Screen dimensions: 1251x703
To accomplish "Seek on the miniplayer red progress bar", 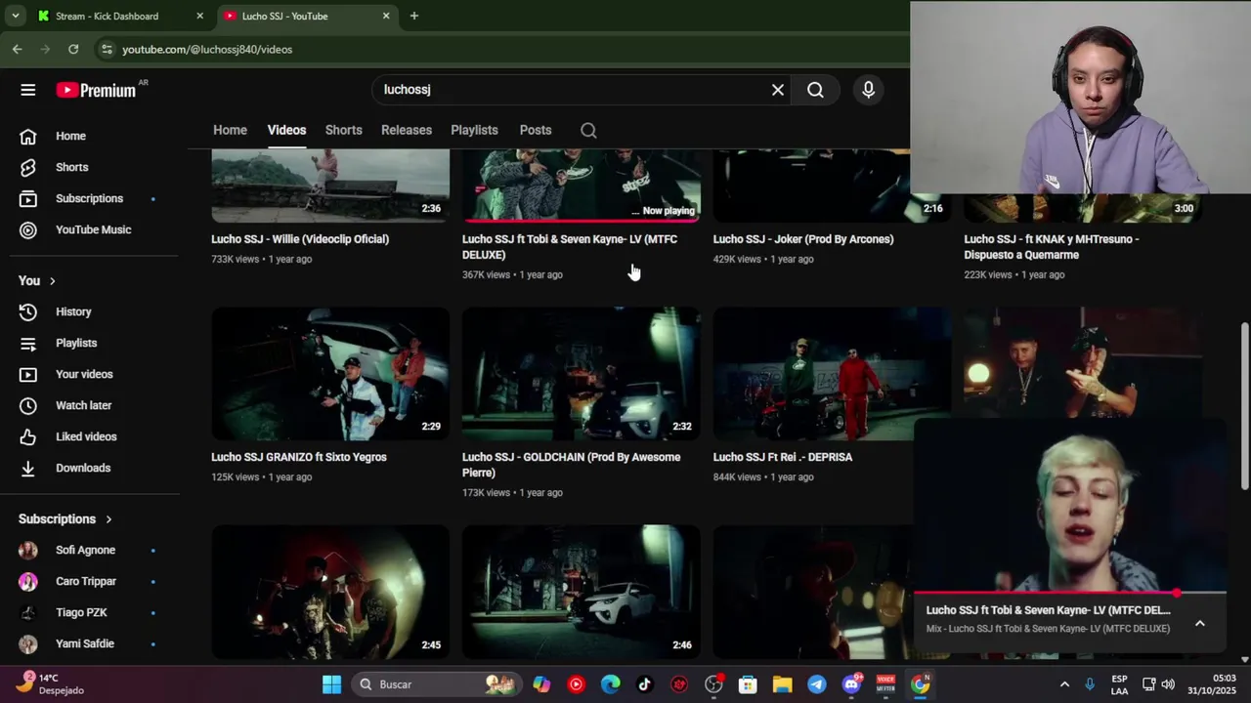I will (x=1070, y=593).
